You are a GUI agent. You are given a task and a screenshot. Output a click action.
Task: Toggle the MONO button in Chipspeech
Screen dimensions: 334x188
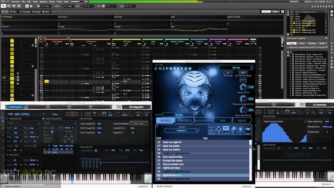coord(243,80)
